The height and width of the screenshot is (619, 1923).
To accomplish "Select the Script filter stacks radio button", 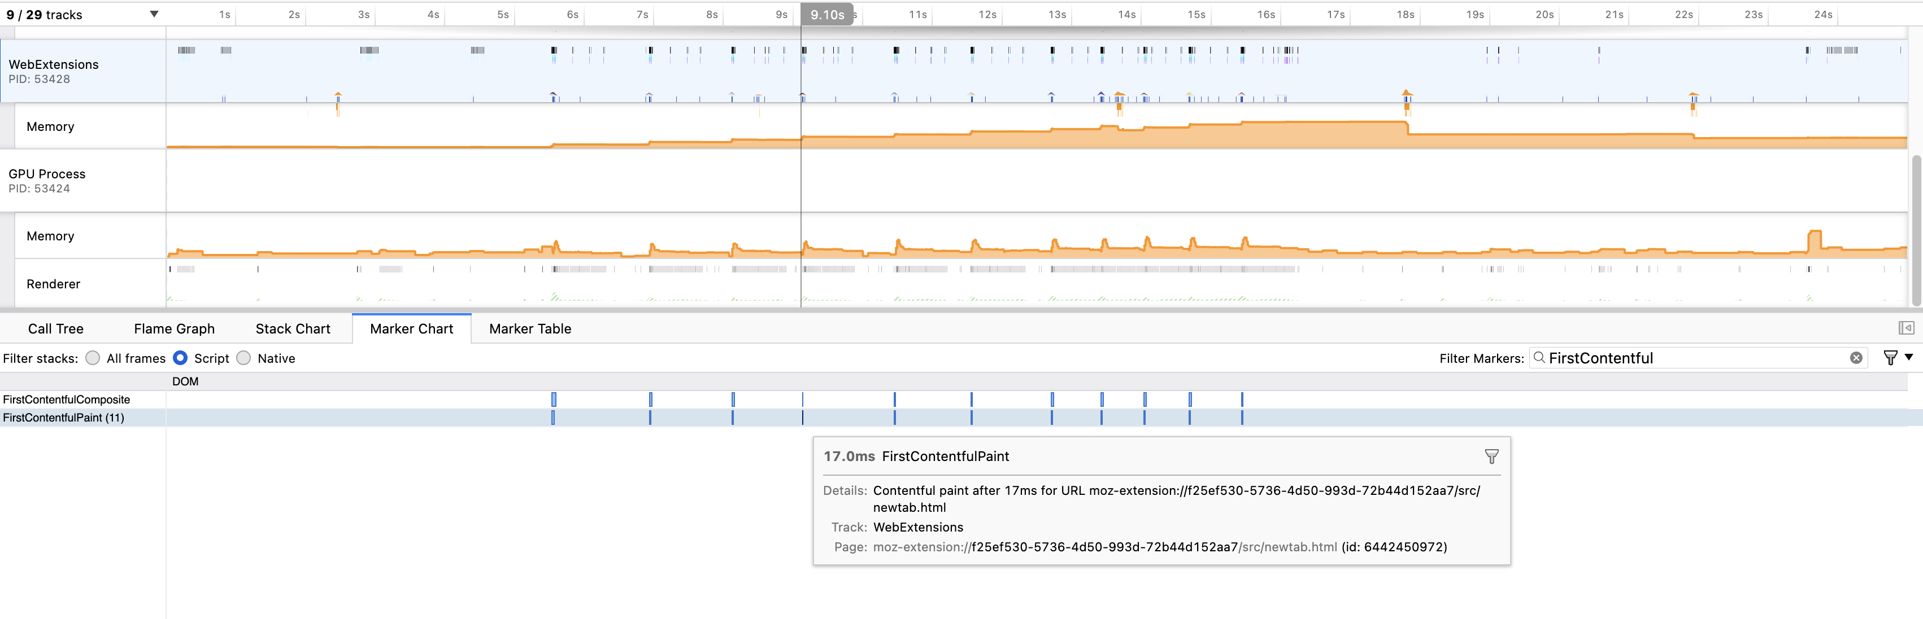I will 180,358.
